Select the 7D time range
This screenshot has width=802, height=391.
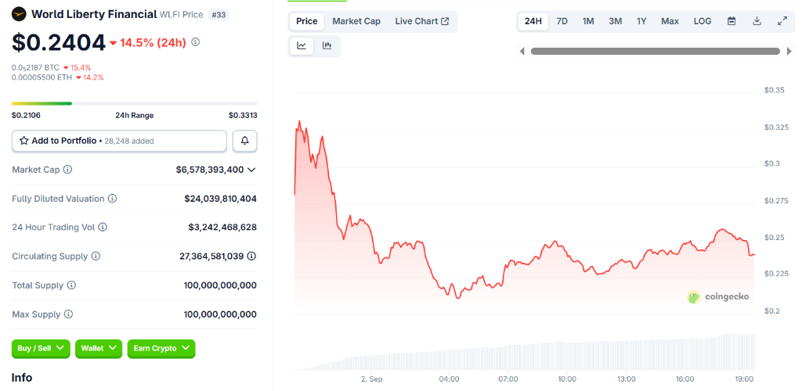(x=562, y=21)
